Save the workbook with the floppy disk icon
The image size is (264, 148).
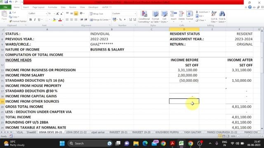6,2
